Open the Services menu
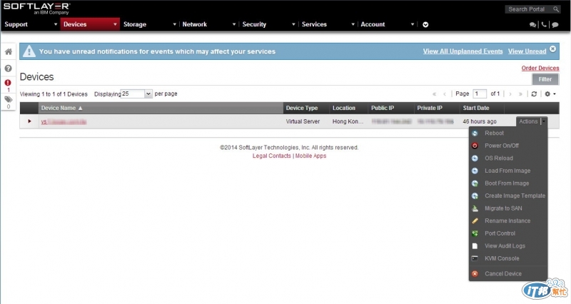 pyautogui.click(x=314, y=24)
